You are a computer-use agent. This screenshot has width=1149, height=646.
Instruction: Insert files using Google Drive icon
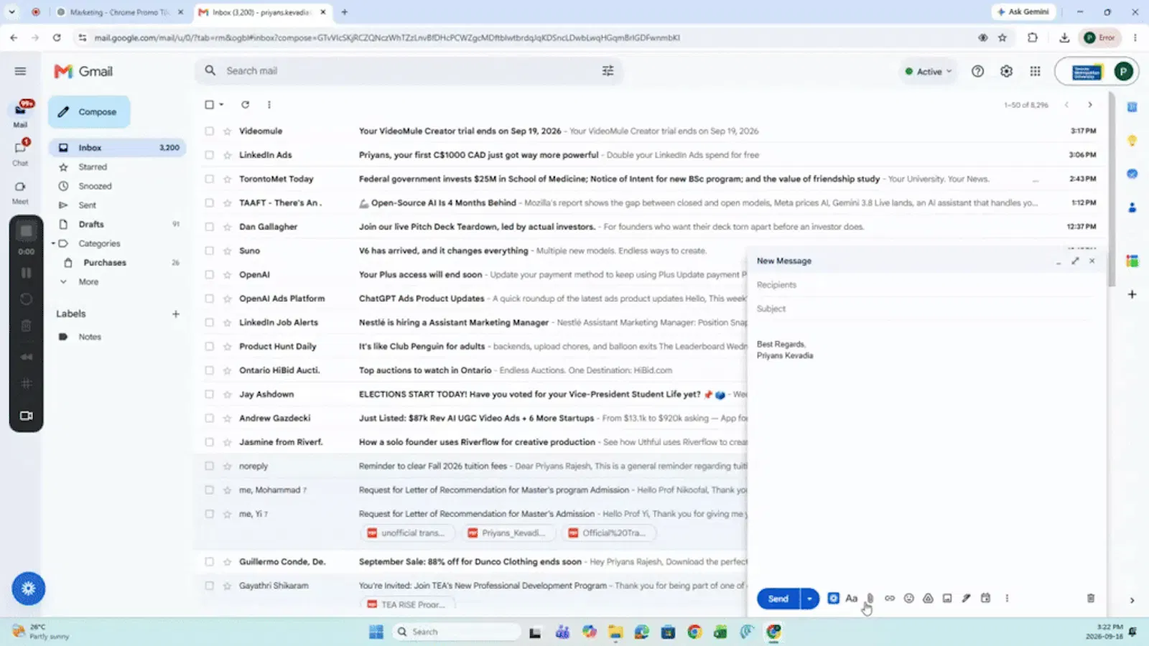coord(928,598)
